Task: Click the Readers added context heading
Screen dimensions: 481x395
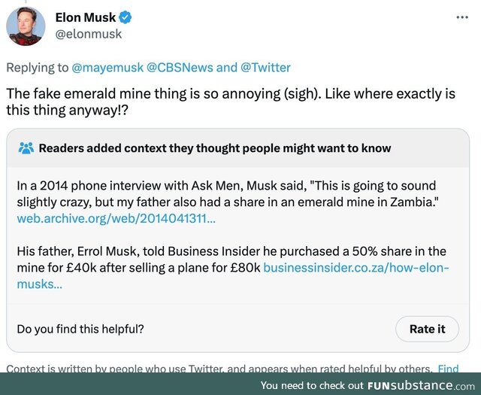Action: tap(215, 147)
